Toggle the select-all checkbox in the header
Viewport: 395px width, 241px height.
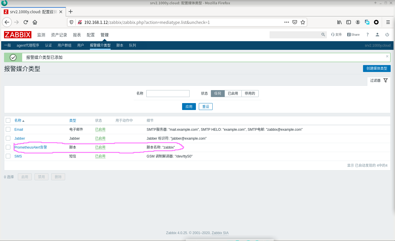click(8, 120)
